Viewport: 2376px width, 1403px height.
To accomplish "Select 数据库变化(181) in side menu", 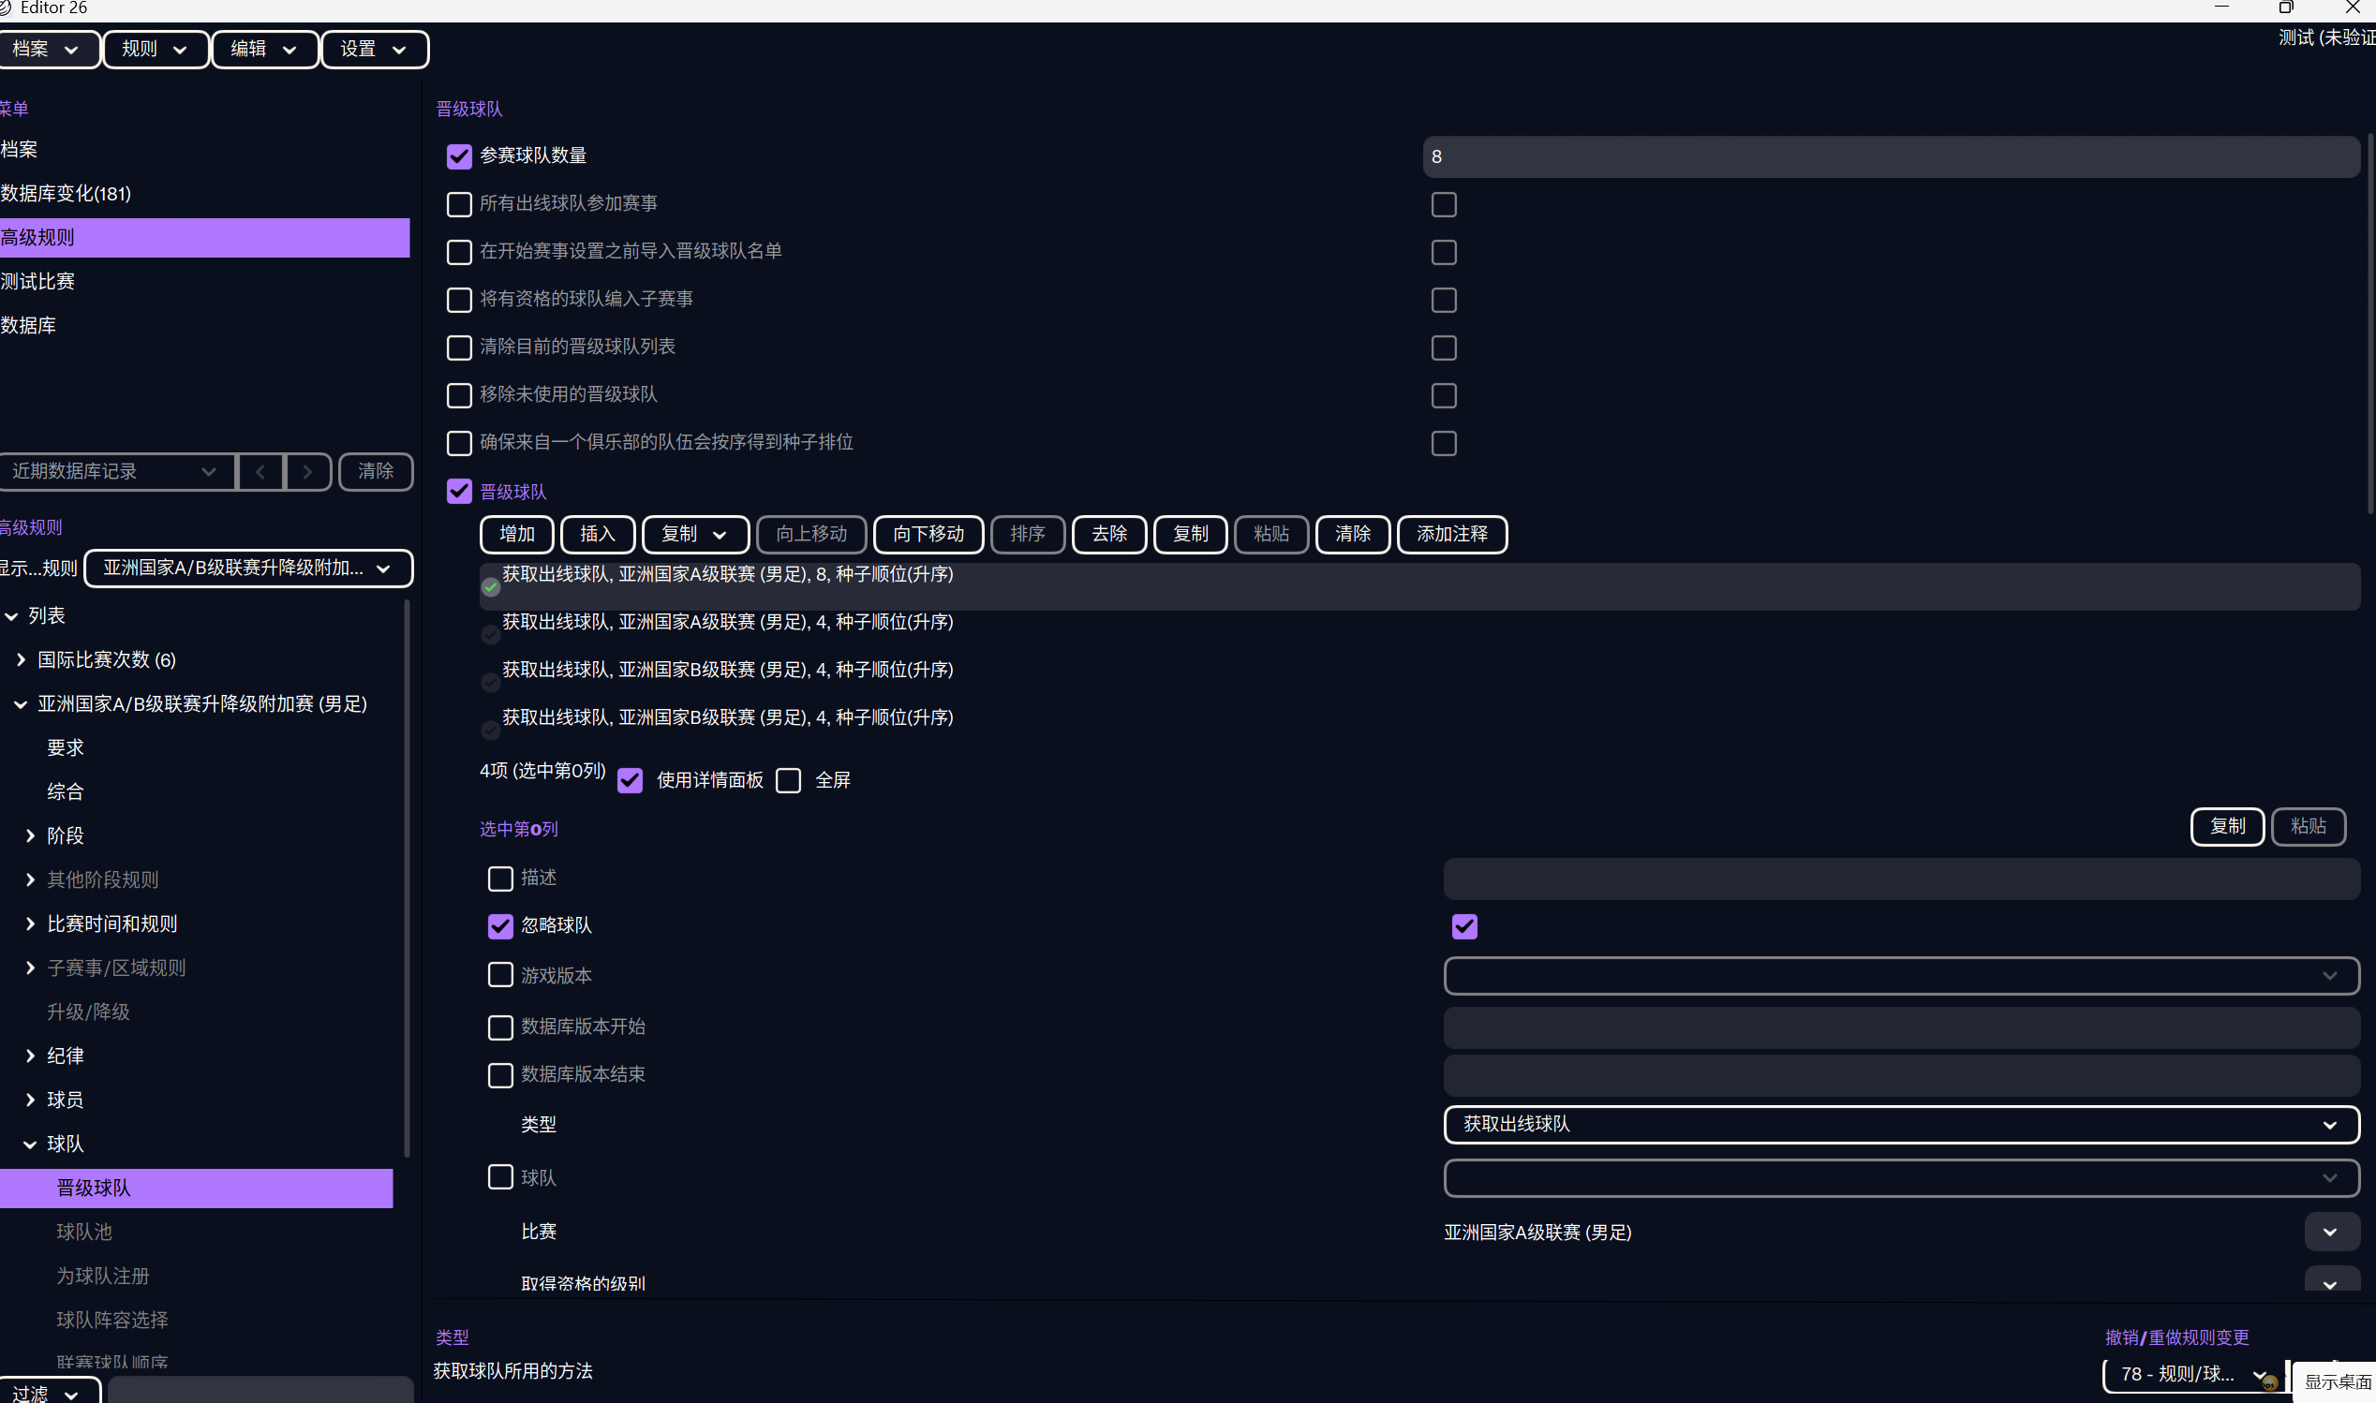I will click(x=204, y=194).
